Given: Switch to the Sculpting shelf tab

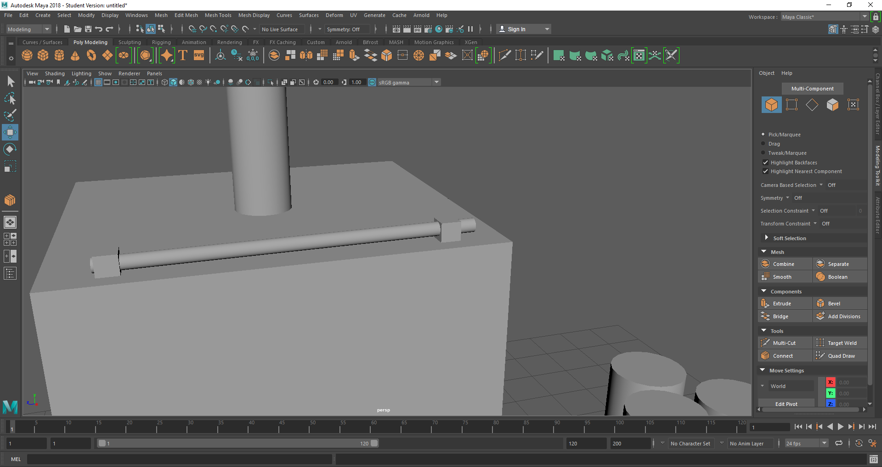Looking at the screenshot, I should pos(130,42).
